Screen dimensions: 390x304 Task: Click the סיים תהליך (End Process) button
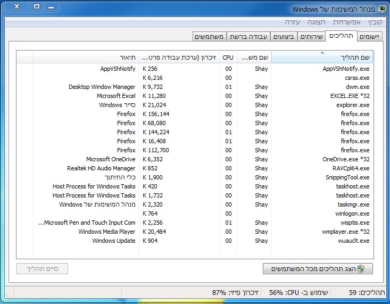(x=42, y=269)
